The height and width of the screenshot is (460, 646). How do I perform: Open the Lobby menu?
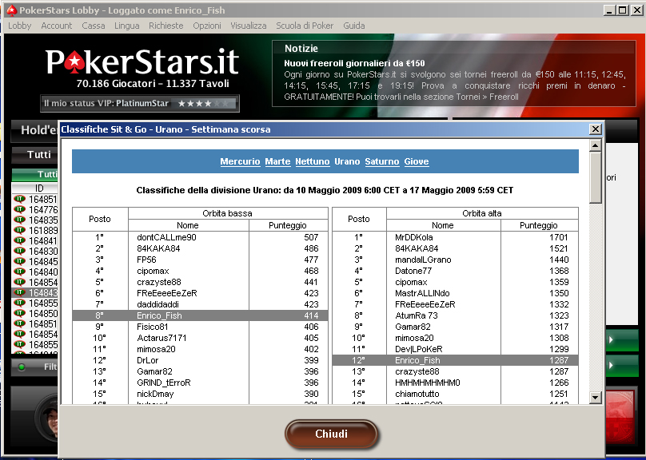tap(19, 26)
